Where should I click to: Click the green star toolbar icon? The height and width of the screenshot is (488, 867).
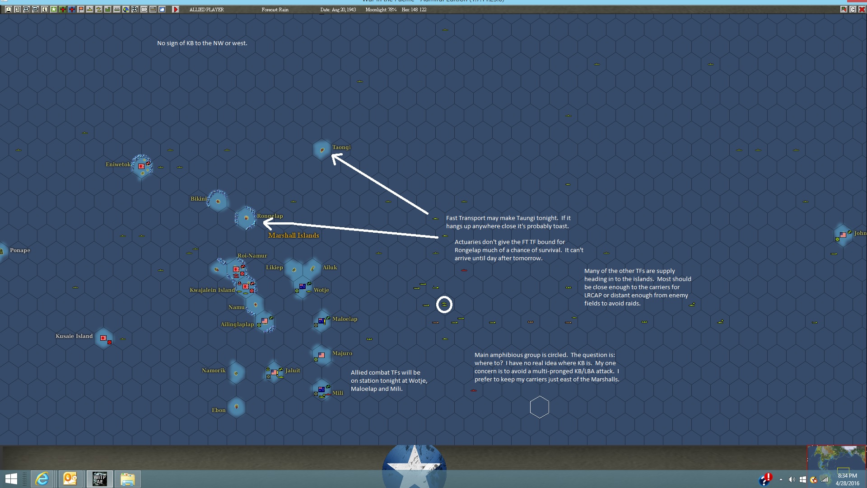click(x=54, y=9)
